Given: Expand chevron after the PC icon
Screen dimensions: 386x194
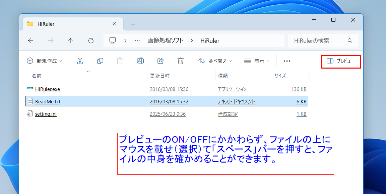Looking at the screenshot, I should 125,40.
